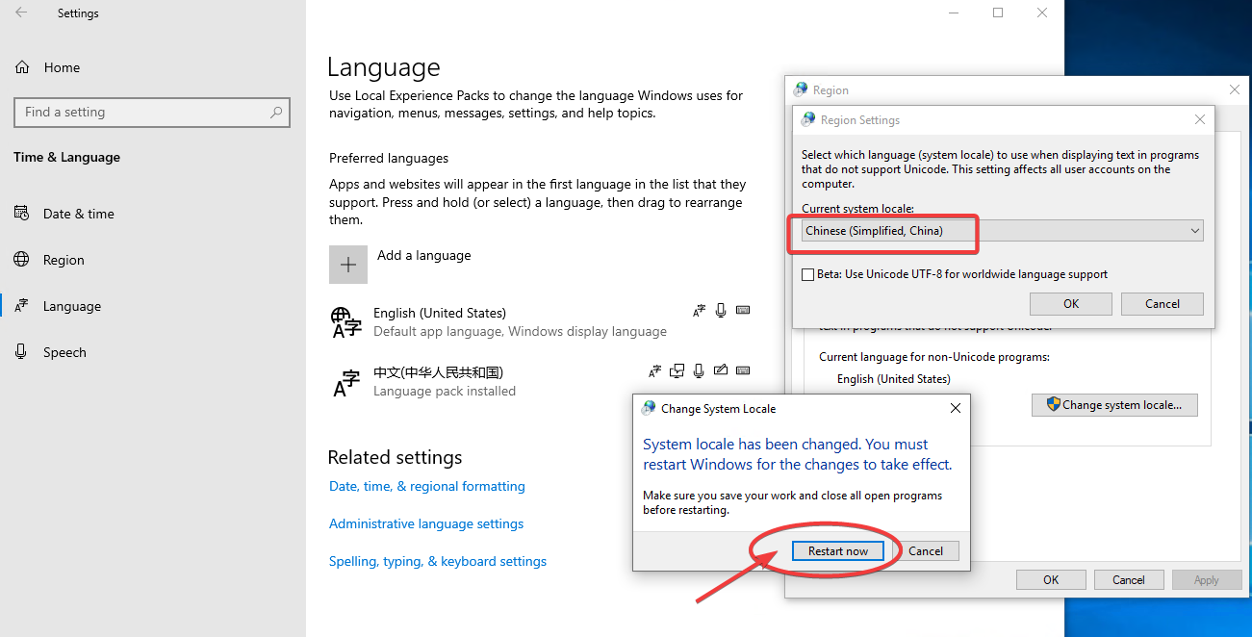Click the globe icon in Region title bar
The image size is (1252, 637).
pyautogui.click(x=801, y=89)
